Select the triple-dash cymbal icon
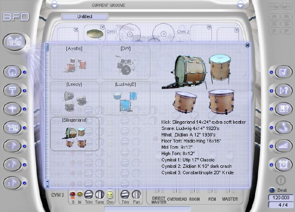Viewport: 295px width, 212px height. point(12,183)
